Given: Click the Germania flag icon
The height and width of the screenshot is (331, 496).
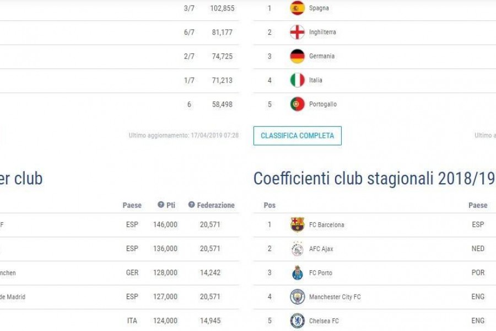Looking at the screenshot, I should pyautogui.click(x=297, y=56).
